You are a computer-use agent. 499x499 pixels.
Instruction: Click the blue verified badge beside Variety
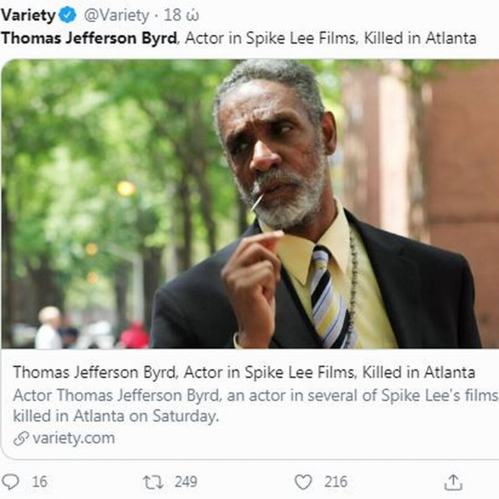tap(67, 15)
